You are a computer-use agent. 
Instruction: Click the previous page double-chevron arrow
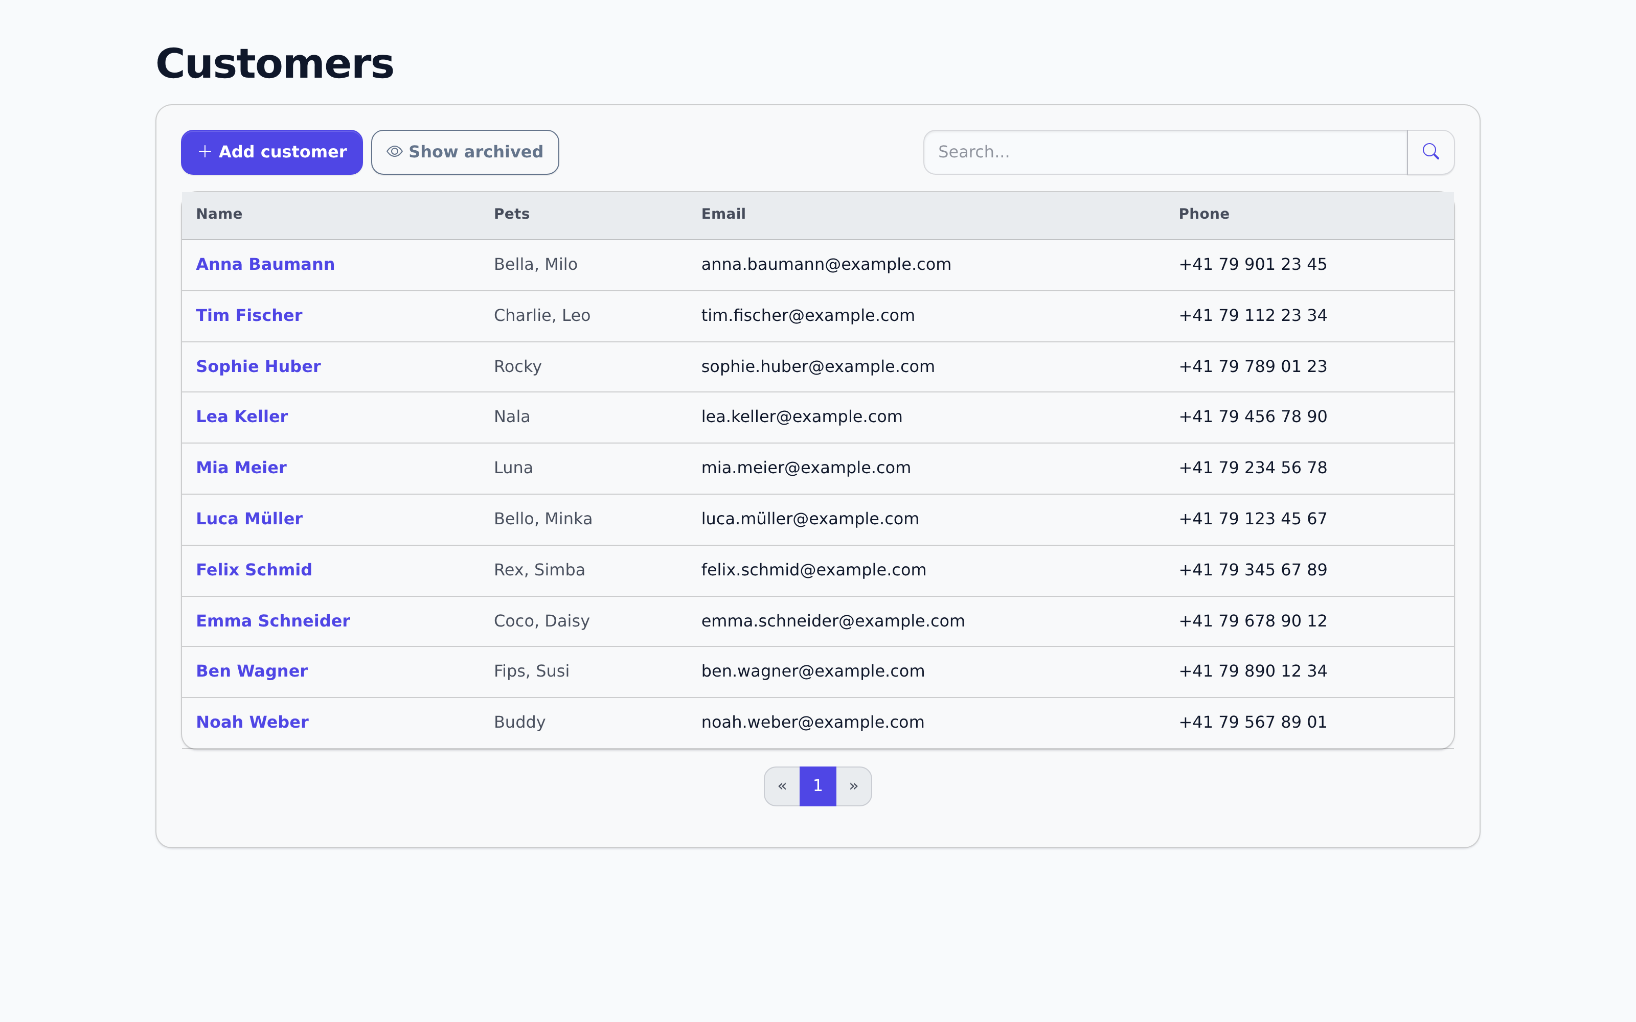click(782, 786)
